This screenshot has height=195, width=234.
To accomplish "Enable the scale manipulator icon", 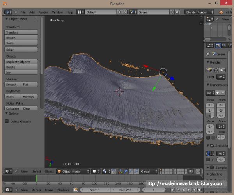I will click(136, 172).
